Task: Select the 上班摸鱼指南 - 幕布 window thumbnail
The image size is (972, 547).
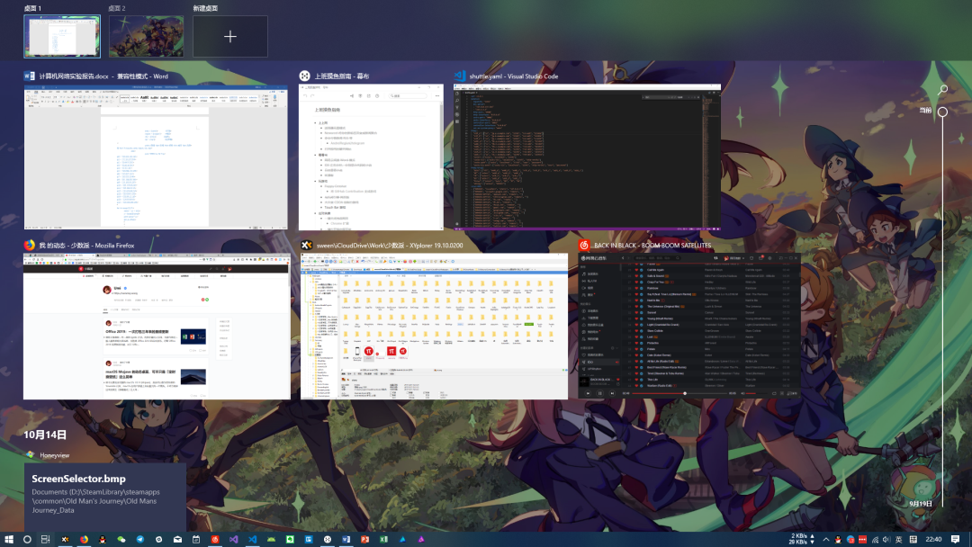Action: click(371, 157)
